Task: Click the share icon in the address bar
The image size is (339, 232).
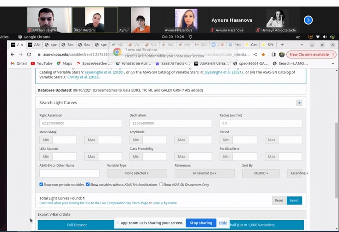Action: click(x=255, y=55)
